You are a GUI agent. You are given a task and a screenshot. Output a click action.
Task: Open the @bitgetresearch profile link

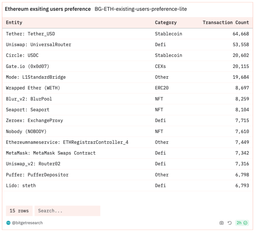pyautogui.click(x=27, y=223)
